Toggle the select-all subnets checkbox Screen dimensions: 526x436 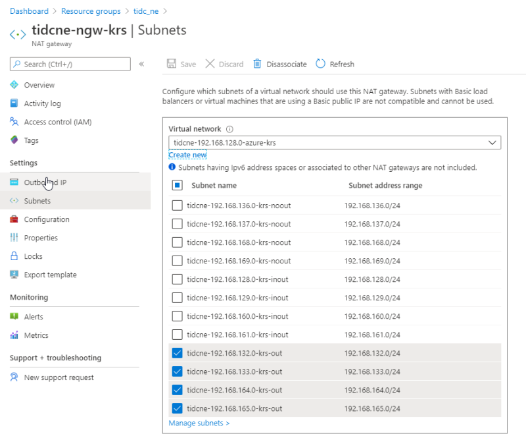click(177, 185)
